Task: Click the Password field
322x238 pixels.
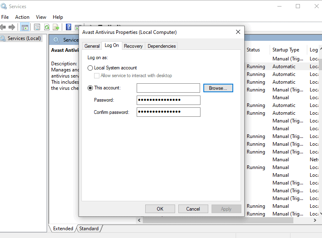Action: click(x=169, y=100)
